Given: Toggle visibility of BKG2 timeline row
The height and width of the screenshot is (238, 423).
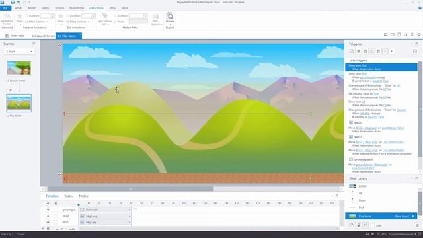Looking at the screenshot, I should pos(48,216).
